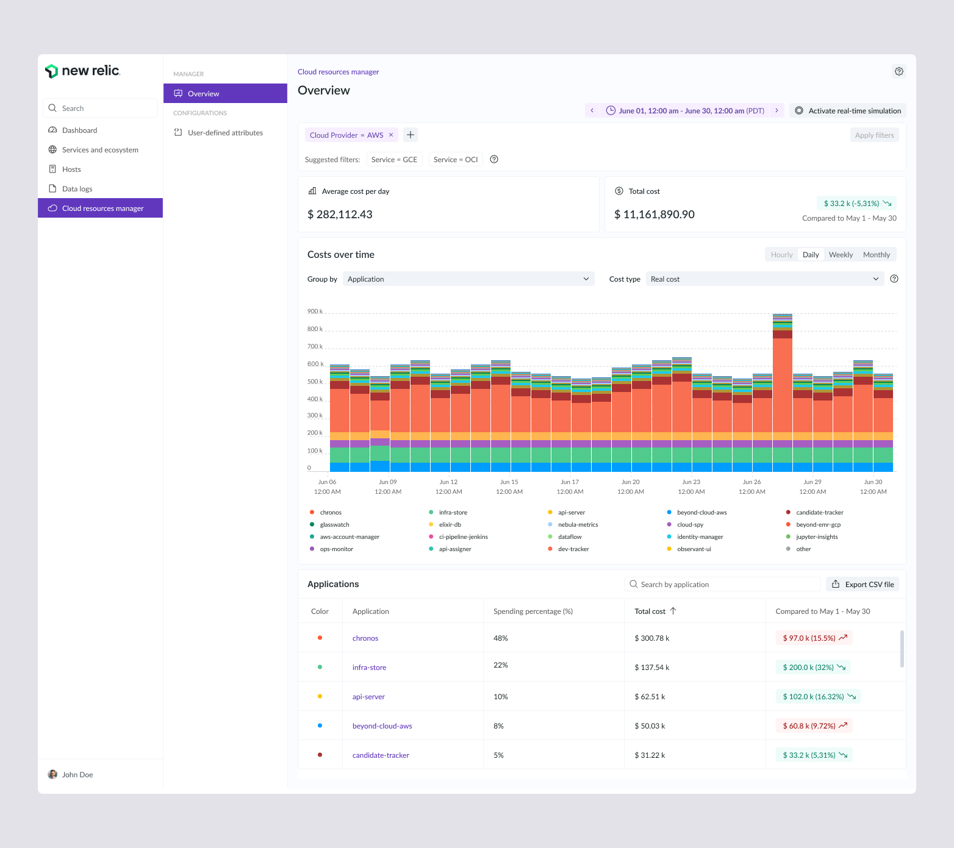Click the api-server color dot in table

[320, 696]
